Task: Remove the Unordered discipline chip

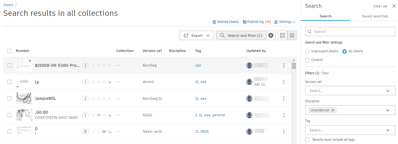Action: [333, 110]
